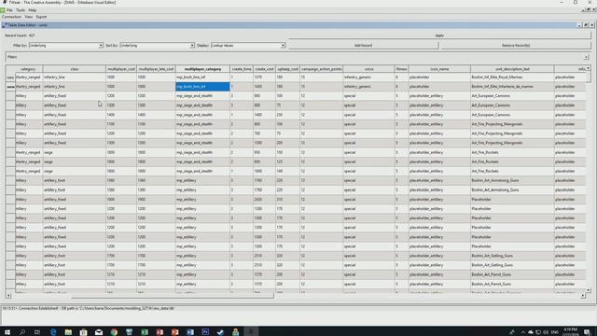Click the multiplayer_category column header
The image size is (597, 336).
point(202,69)
